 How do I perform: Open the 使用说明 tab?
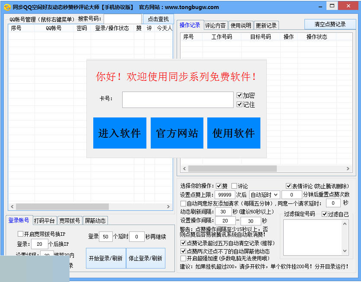pos(241,25)
